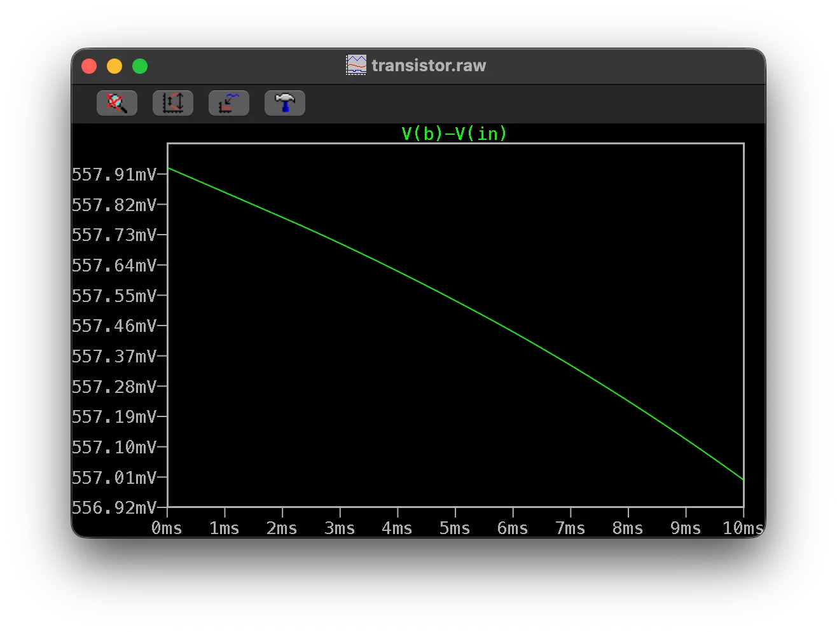Viewport: 837px width, 632px height.
Task: Open the pick visible traces tool
Action: coord(228,103)
